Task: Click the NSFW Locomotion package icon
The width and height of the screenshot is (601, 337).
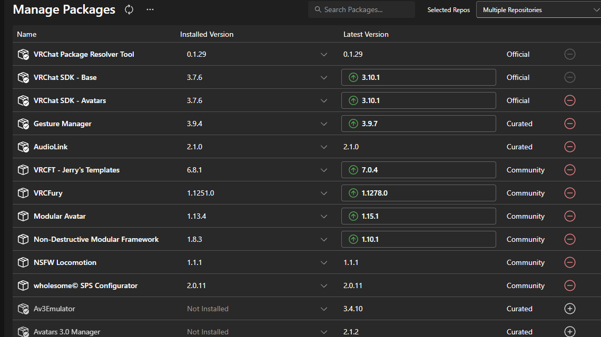Action: tap(23, 262)
